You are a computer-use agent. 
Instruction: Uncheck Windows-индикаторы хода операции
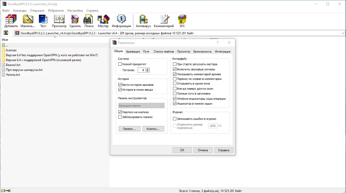175,99
